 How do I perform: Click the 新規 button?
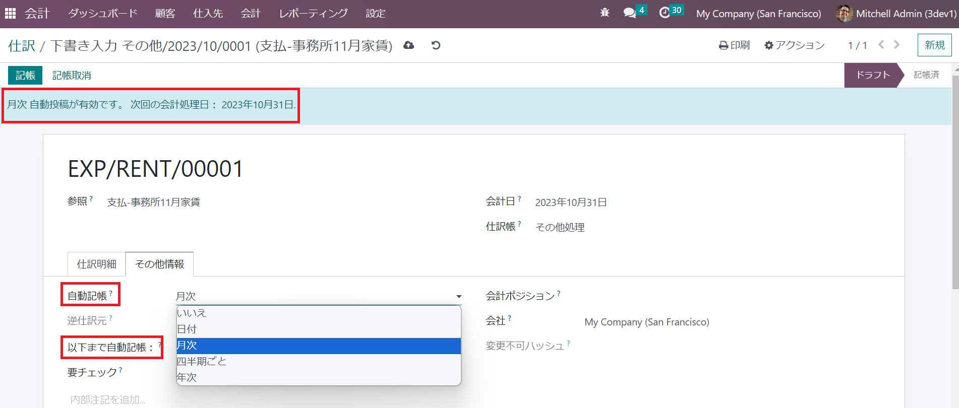(x=934, y=45)
